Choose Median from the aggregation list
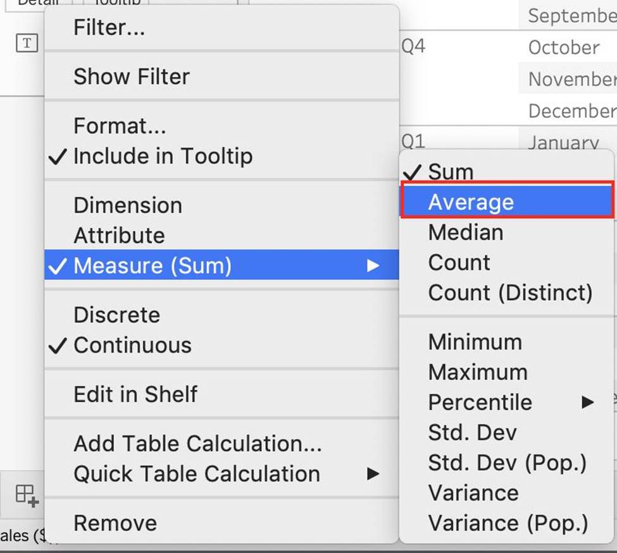This screenshot has width=617, height=553. pyautogui.click(x=466, y=233)
